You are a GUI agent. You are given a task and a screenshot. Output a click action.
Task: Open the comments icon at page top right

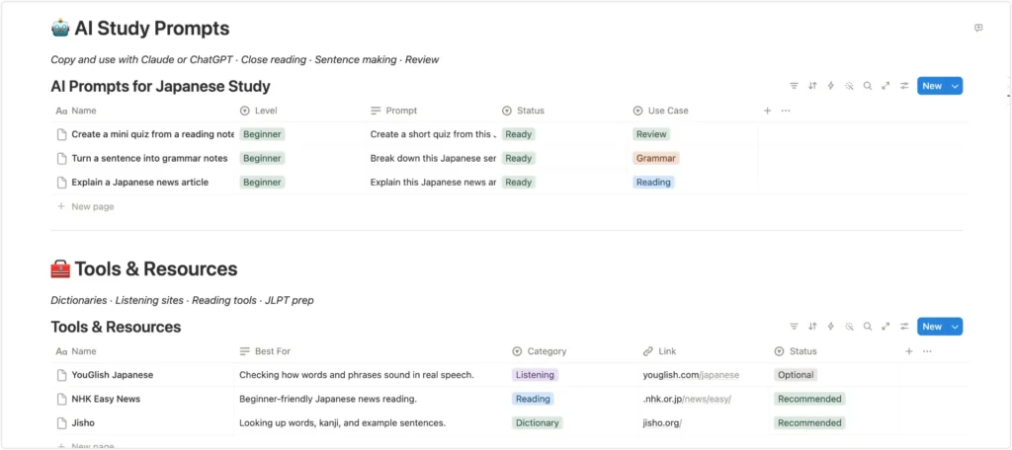coord(978,28)
